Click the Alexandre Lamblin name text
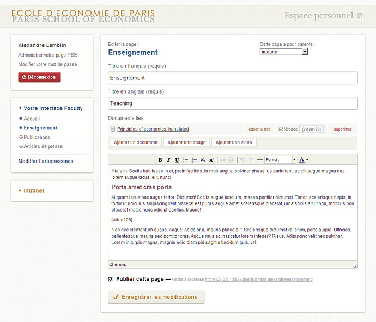 point(42,45)
